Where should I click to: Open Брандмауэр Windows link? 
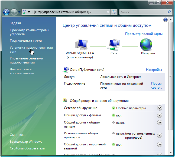pos(26,142)
